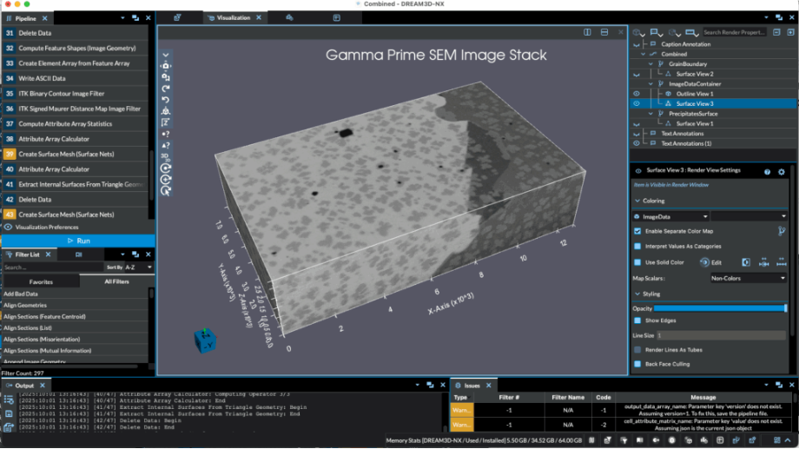Click the Search Render Properties field
The width and height of the screenshot is (799, 449).
point(734,32)
